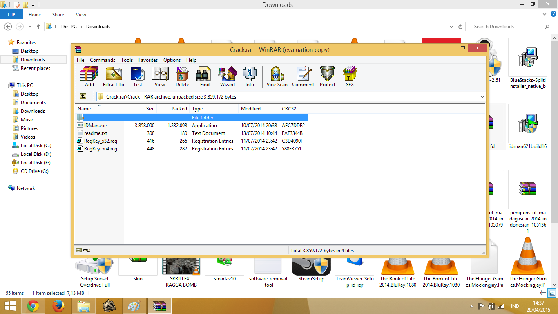558x314 pixels.
Task: Open Local Disk (C:) in sidebar
Action: click(x=36, y=146)
